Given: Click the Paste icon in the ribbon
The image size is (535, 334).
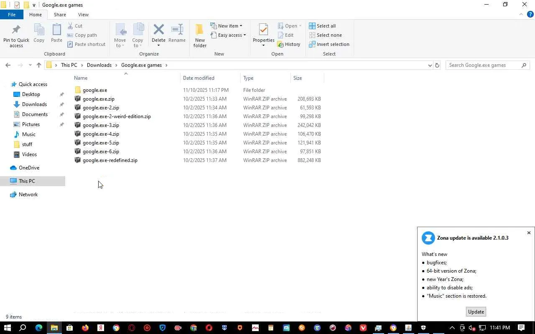Looking at the screenshot, I should (x=56, y=33).
